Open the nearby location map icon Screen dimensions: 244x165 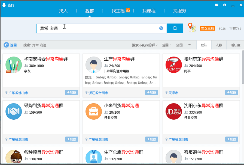(192, 28)
